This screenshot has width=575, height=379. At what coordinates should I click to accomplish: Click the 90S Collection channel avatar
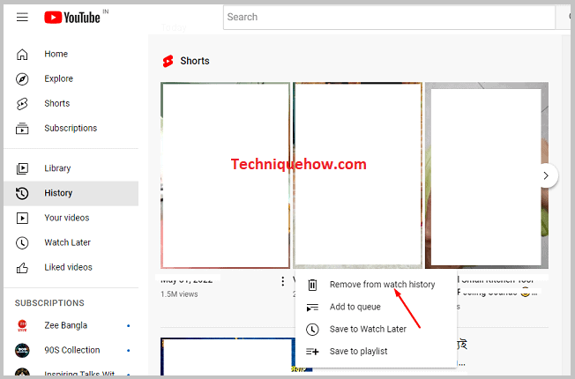(x=22, y=351)
